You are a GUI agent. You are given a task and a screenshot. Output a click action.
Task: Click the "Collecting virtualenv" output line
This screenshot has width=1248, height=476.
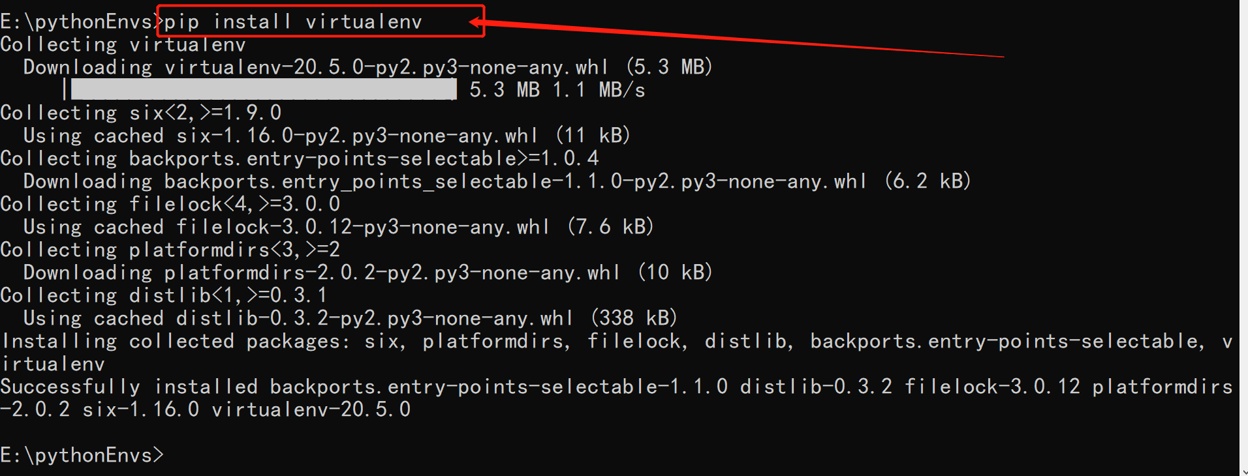[123, 45]
